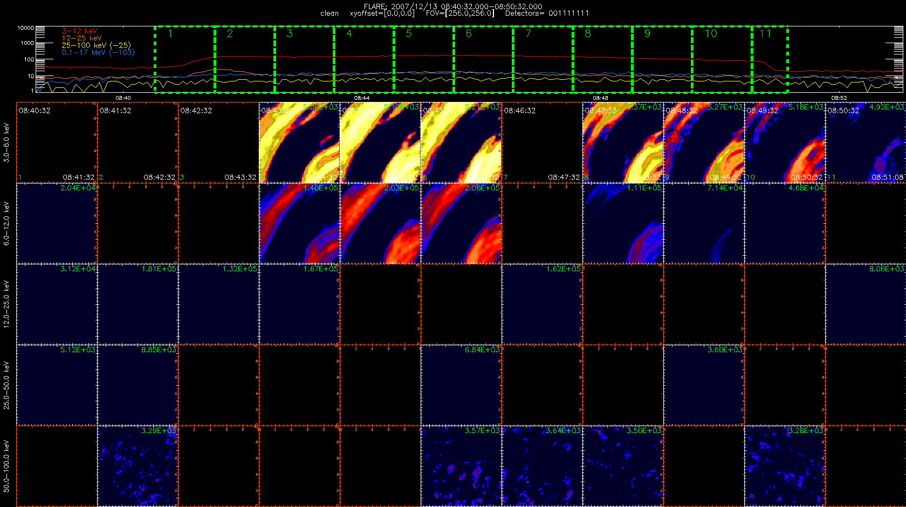Open the 25.0-50.0 keV panel labeled 5.12E+03
The image size is (906, 507).
pyautogui.click(x=57, y=385)
